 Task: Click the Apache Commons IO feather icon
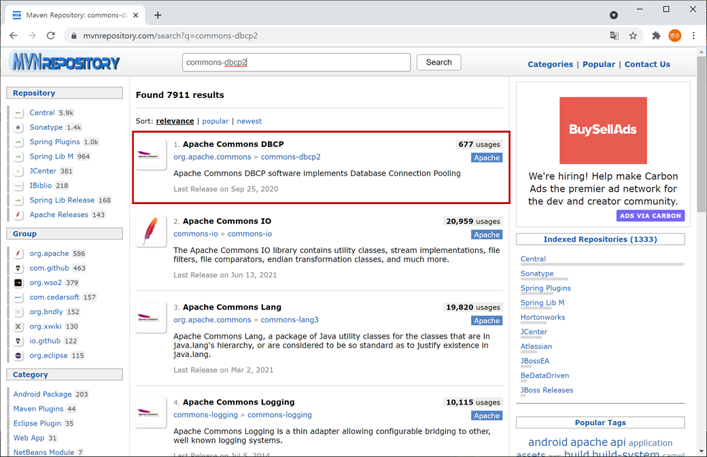click(x=151, y=231)
